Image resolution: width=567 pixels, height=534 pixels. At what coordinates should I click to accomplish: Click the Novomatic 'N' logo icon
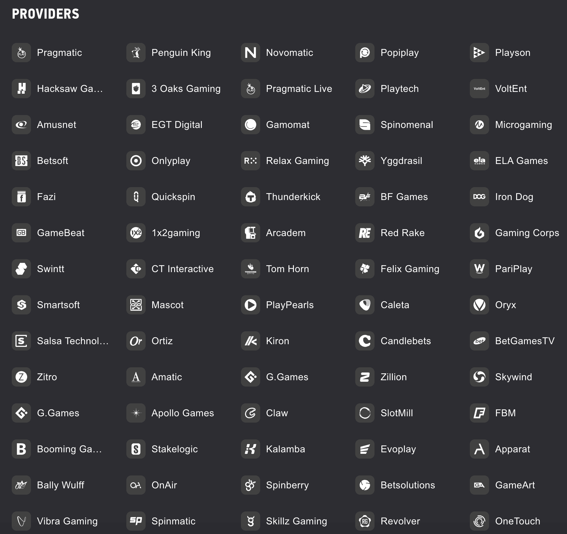point(250,53)
